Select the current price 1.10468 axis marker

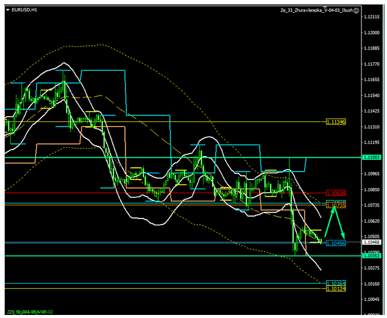point(374,242)
